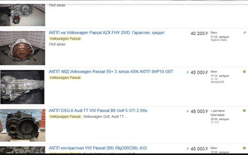Open the silver 5HP19 gearbox photo
Screen dimensions: 248x155
tap(22, 87)
